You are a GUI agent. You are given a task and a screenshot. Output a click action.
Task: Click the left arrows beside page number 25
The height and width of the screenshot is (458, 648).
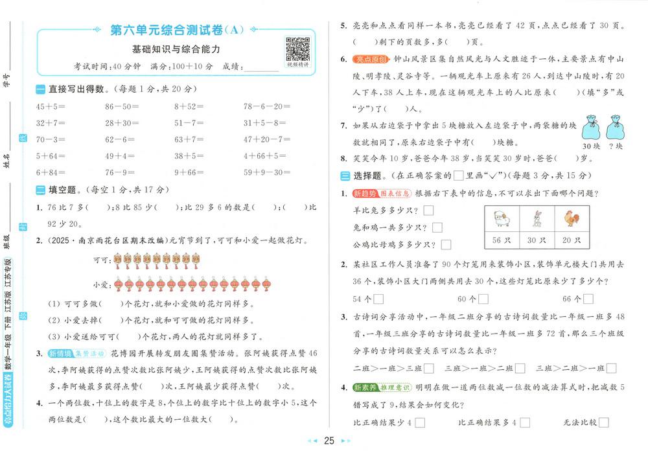312,441
